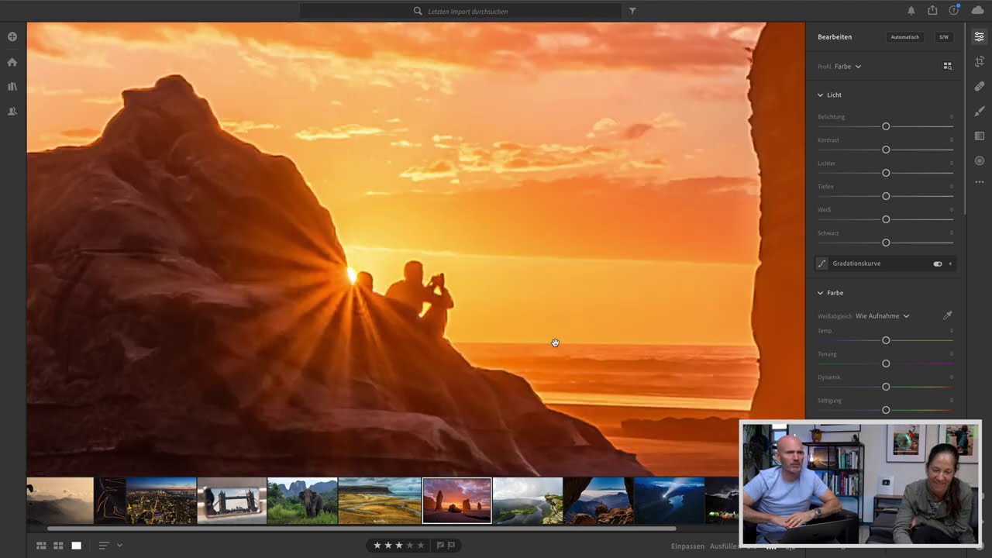Open the Add Photos plus icon
The height and width of the screenshot is (558, 992).
click(12, 37)
